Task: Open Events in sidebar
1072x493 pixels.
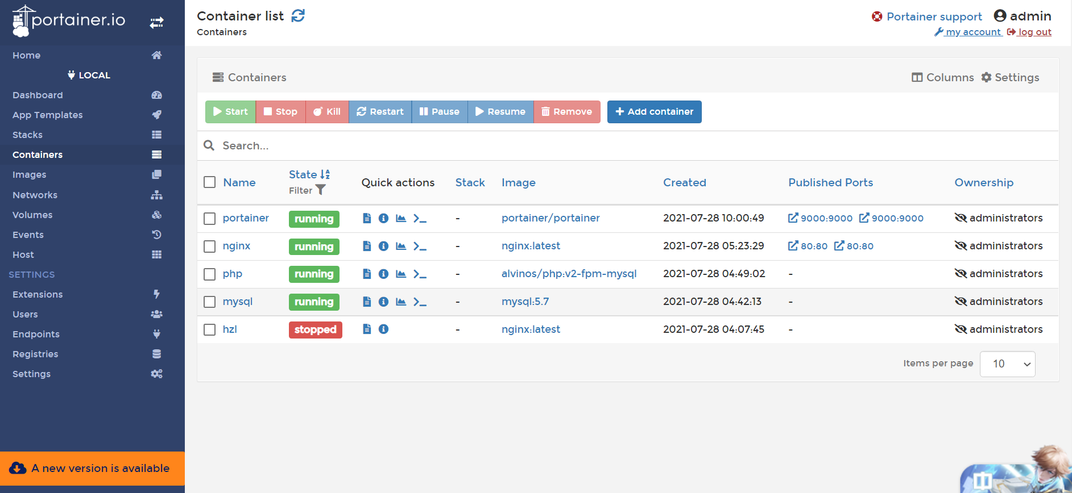Action: click(x=92, y=235)
